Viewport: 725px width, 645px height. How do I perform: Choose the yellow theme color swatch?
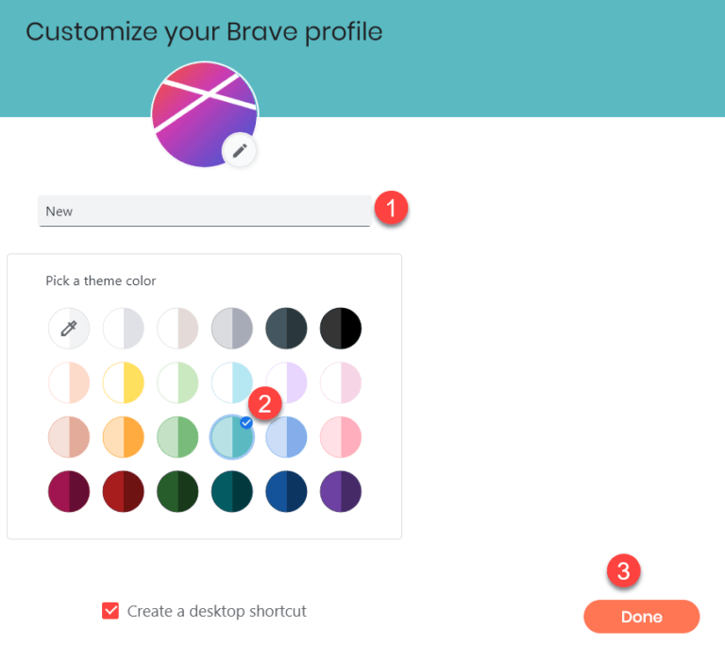coord(124,382)
